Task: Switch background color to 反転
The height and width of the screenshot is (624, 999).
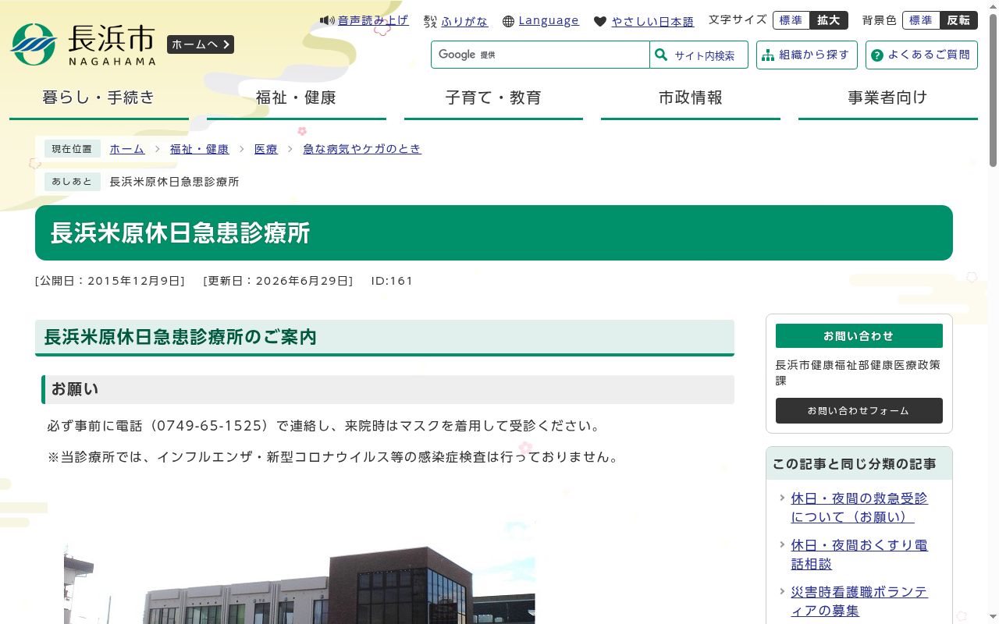Action: [958, 20]
